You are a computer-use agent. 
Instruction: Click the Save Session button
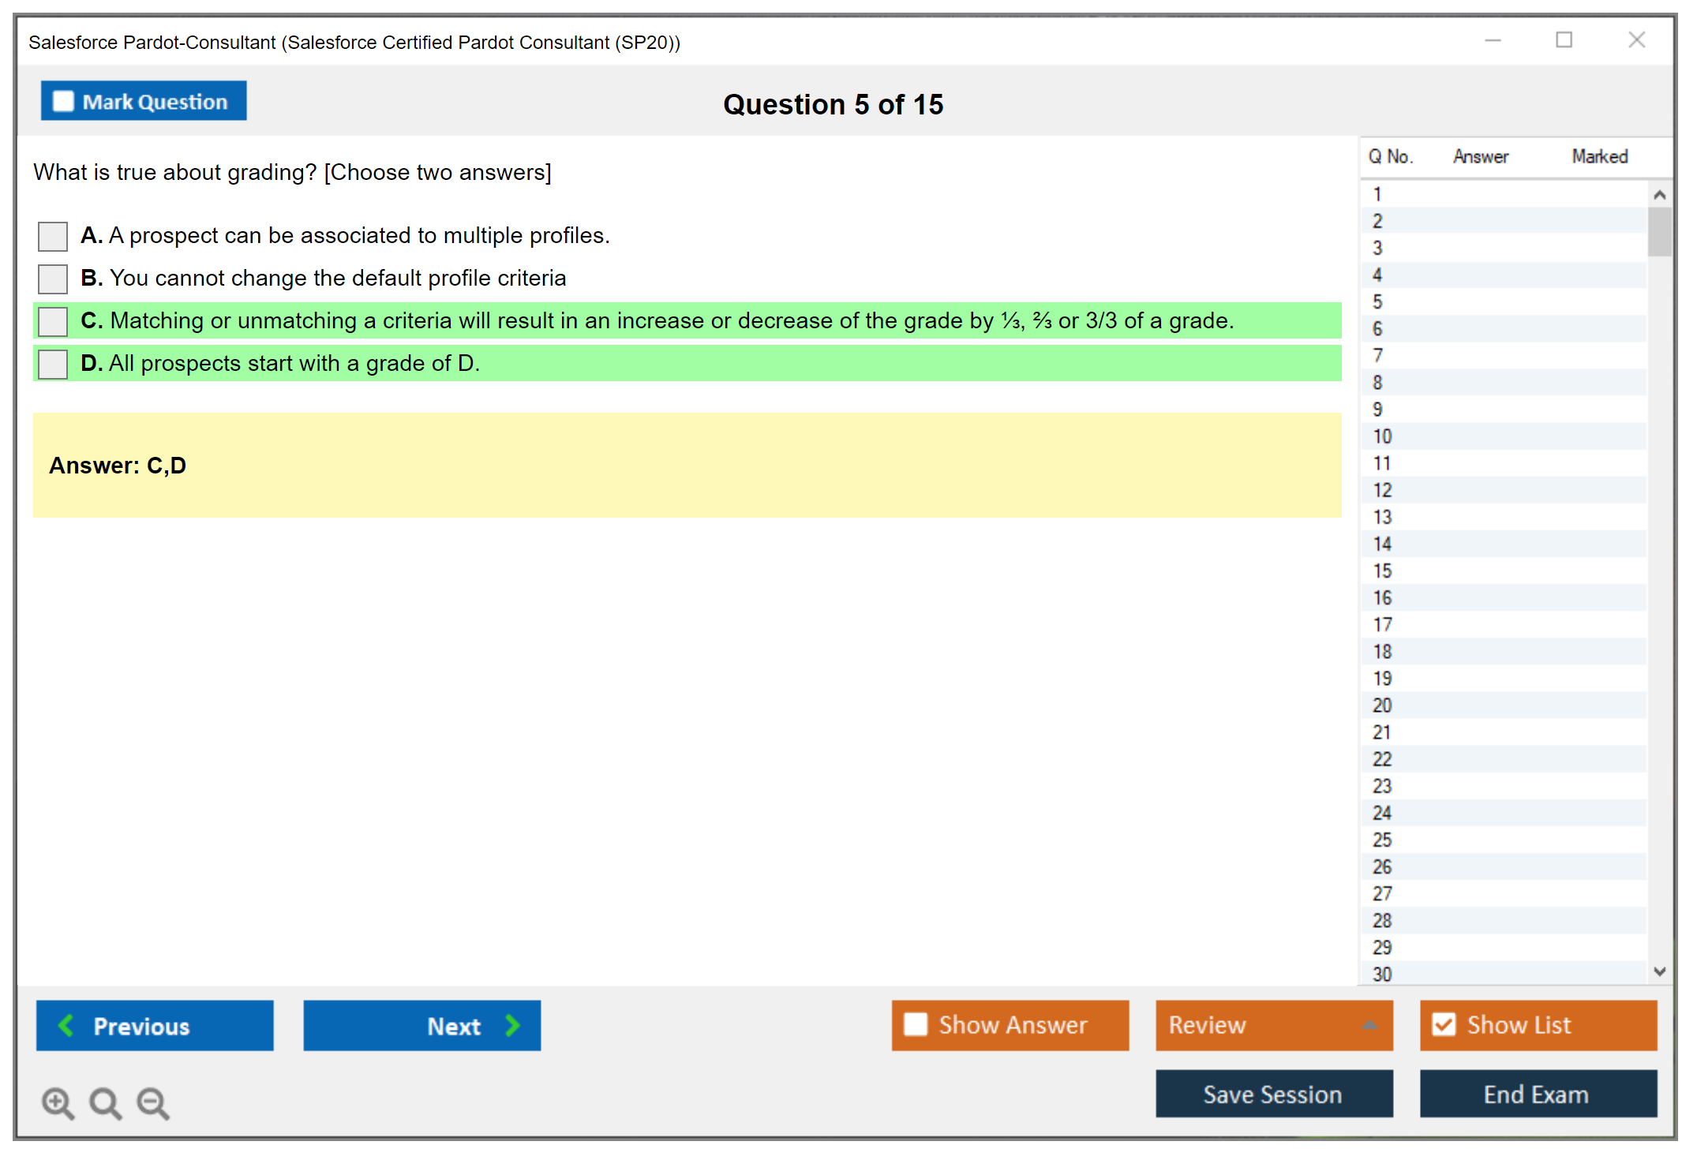(x=1273, y=1094)
